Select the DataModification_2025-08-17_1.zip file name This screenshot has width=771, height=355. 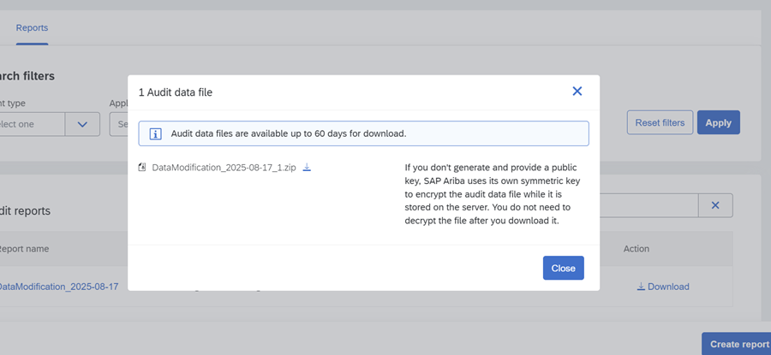pos(224,168)
